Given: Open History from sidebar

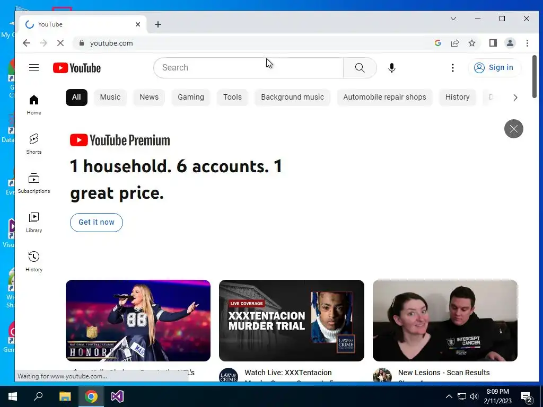Looking at the screenshot, I should [33, 262].
